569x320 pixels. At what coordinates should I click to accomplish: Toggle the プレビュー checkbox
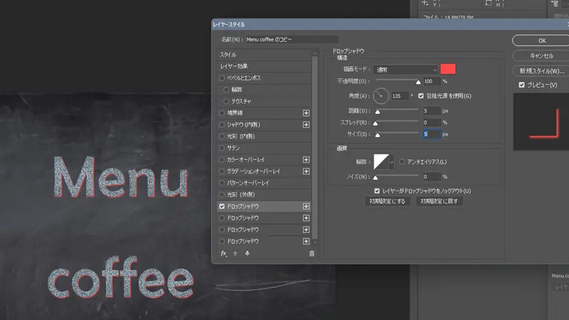click(x=521, y=85)
